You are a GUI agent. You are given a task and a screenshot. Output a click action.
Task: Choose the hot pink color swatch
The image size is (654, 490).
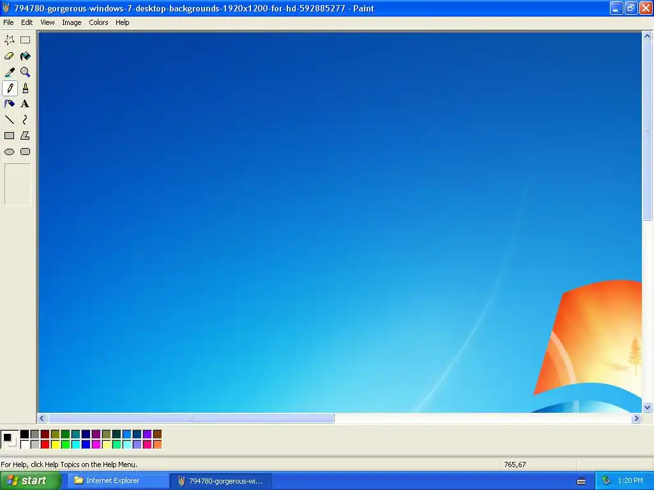point(148,445)
